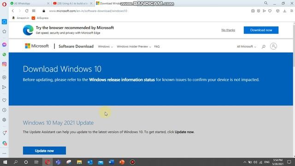This screenshot has width=295, height=166.
Task: Open Speed Dial start page grid icon
Action: (x=34, y=11)
